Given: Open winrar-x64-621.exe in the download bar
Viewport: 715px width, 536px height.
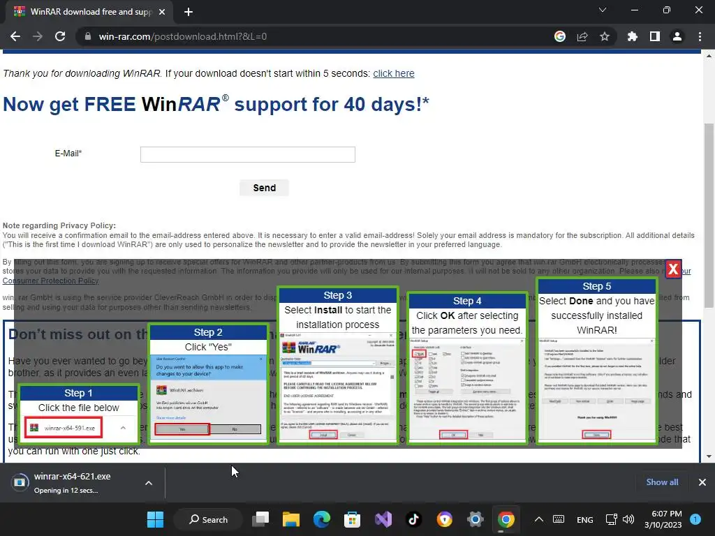Looking at the screenshot, I should click(x=73, y=483).
